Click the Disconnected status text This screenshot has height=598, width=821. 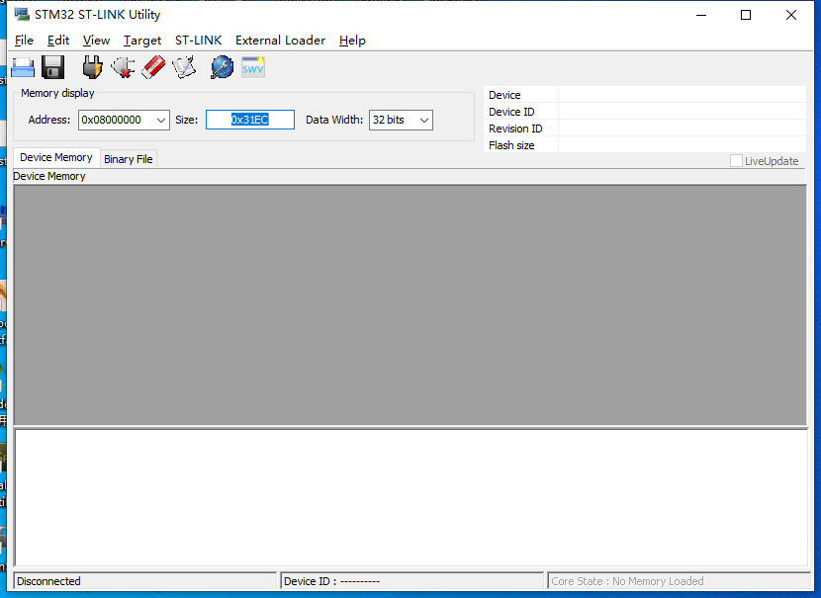click(48, 581)
